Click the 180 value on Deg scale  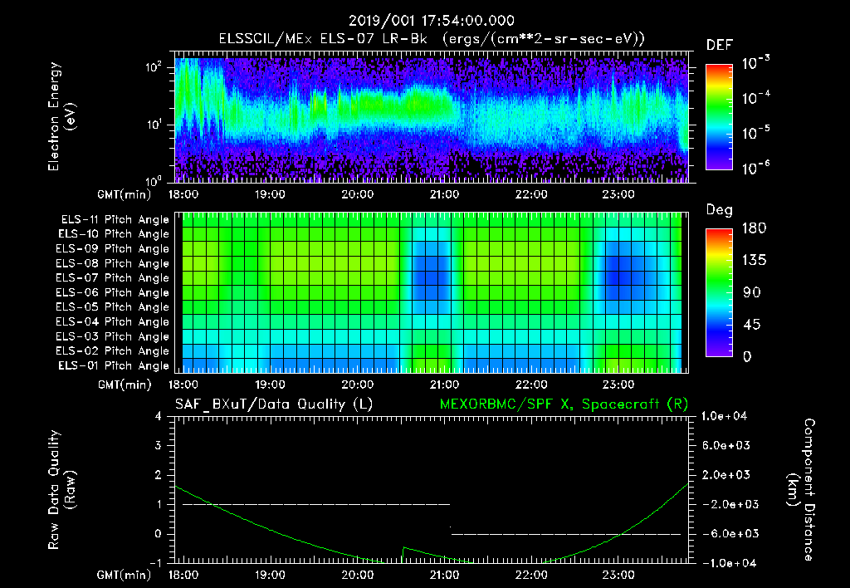(754, 228)
